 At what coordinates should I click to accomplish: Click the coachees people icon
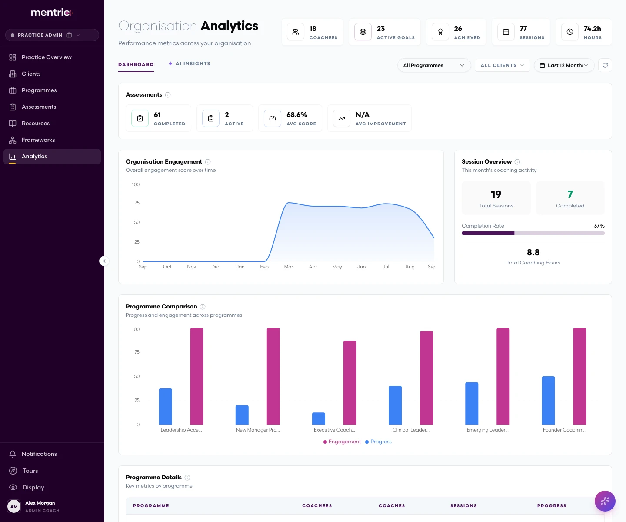(x=296, y=32)
